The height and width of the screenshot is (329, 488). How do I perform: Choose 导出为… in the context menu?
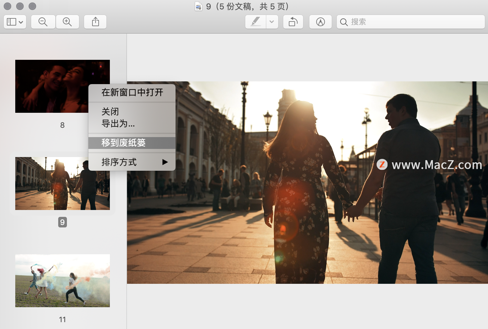tap(132, 124)
